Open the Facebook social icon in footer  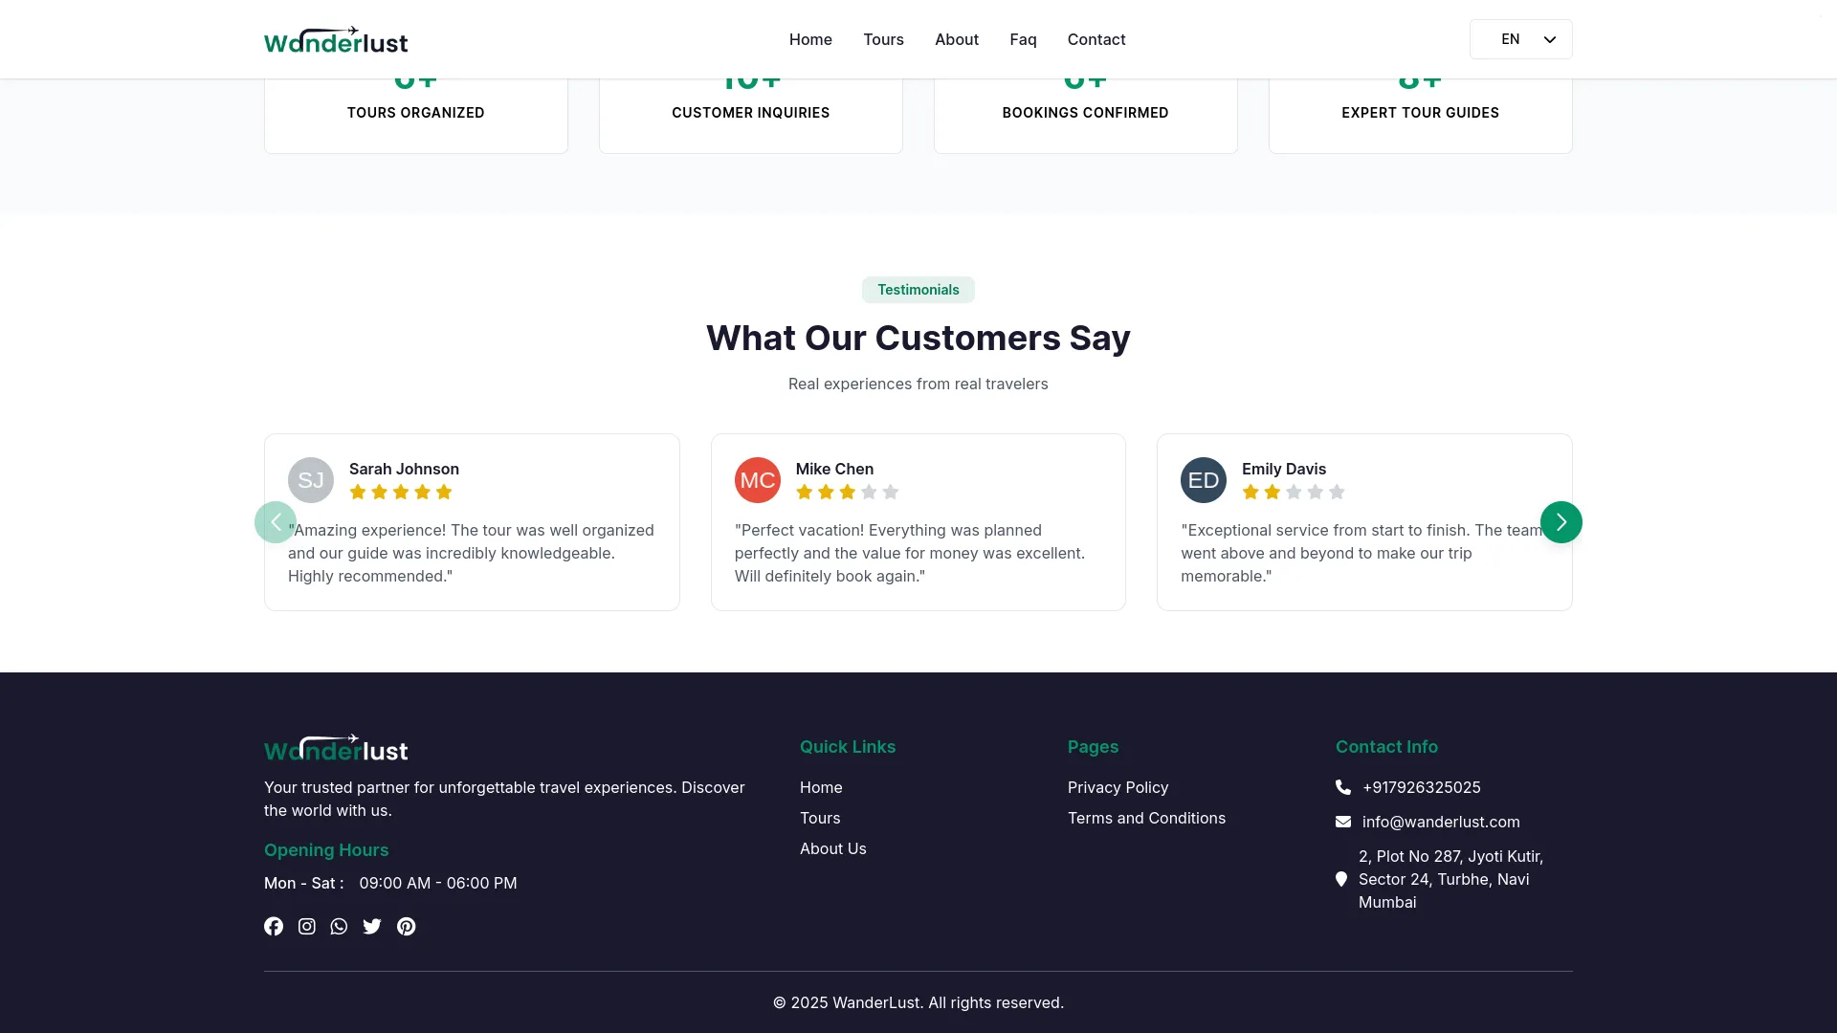click(x=274, y=926)
